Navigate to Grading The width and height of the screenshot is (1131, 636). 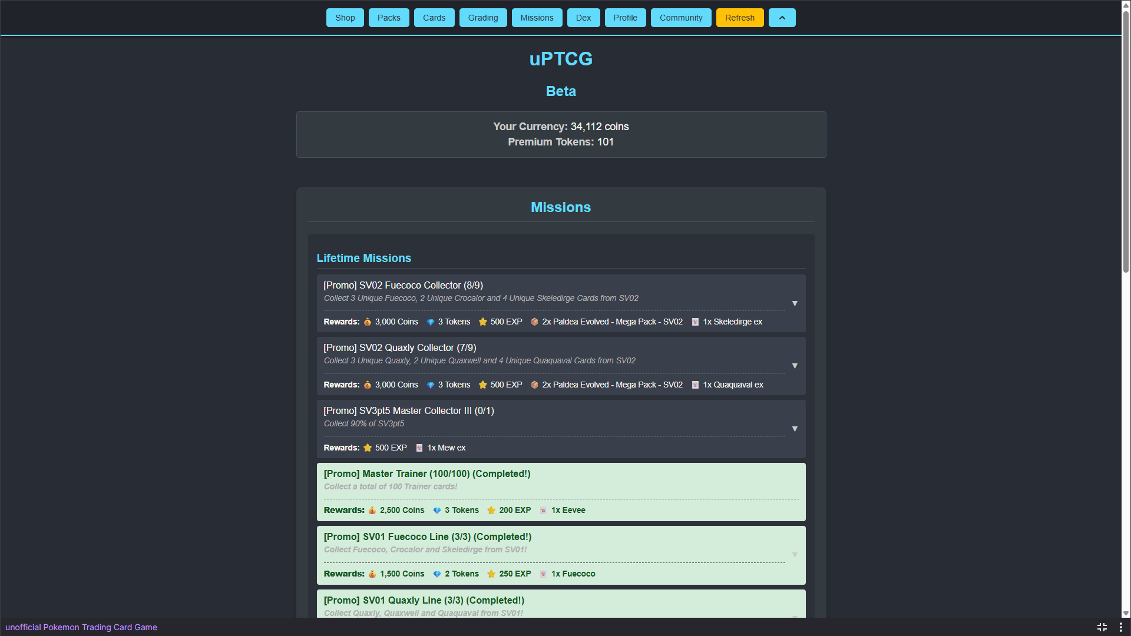click(483, 18)
